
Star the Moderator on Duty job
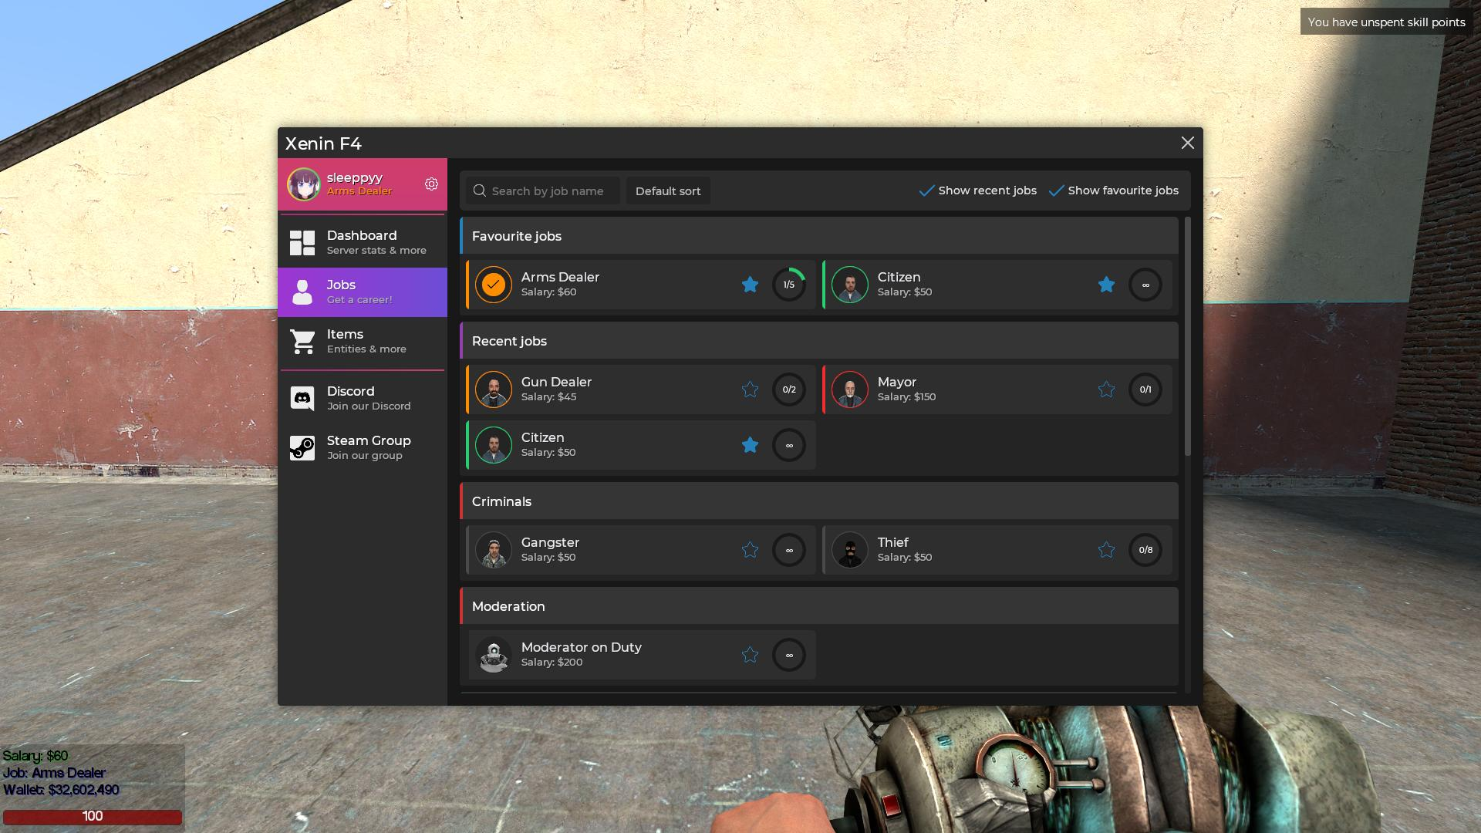pyautogui.click(x=750, y=655)
